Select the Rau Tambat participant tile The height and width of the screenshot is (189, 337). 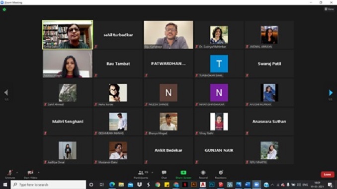coord(118,63)
